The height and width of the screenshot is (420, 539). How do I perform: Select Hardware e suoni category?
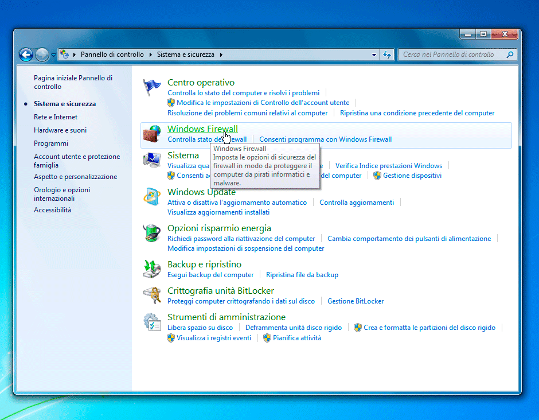(60, 130)
